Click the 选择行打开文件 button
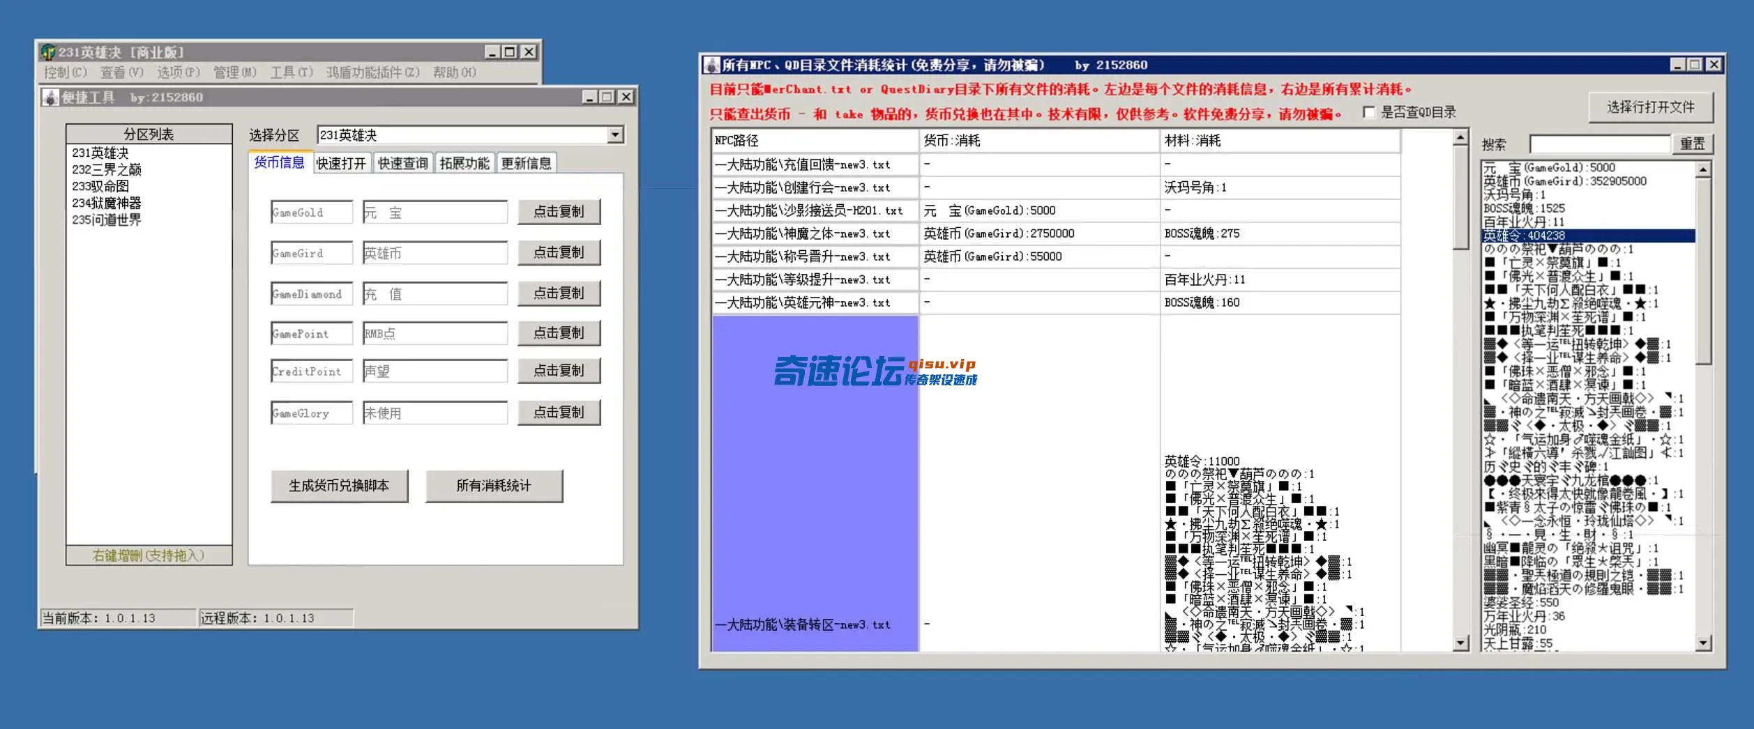Viewport: 1754px width, 729px height. click(x=1651, y=107)
